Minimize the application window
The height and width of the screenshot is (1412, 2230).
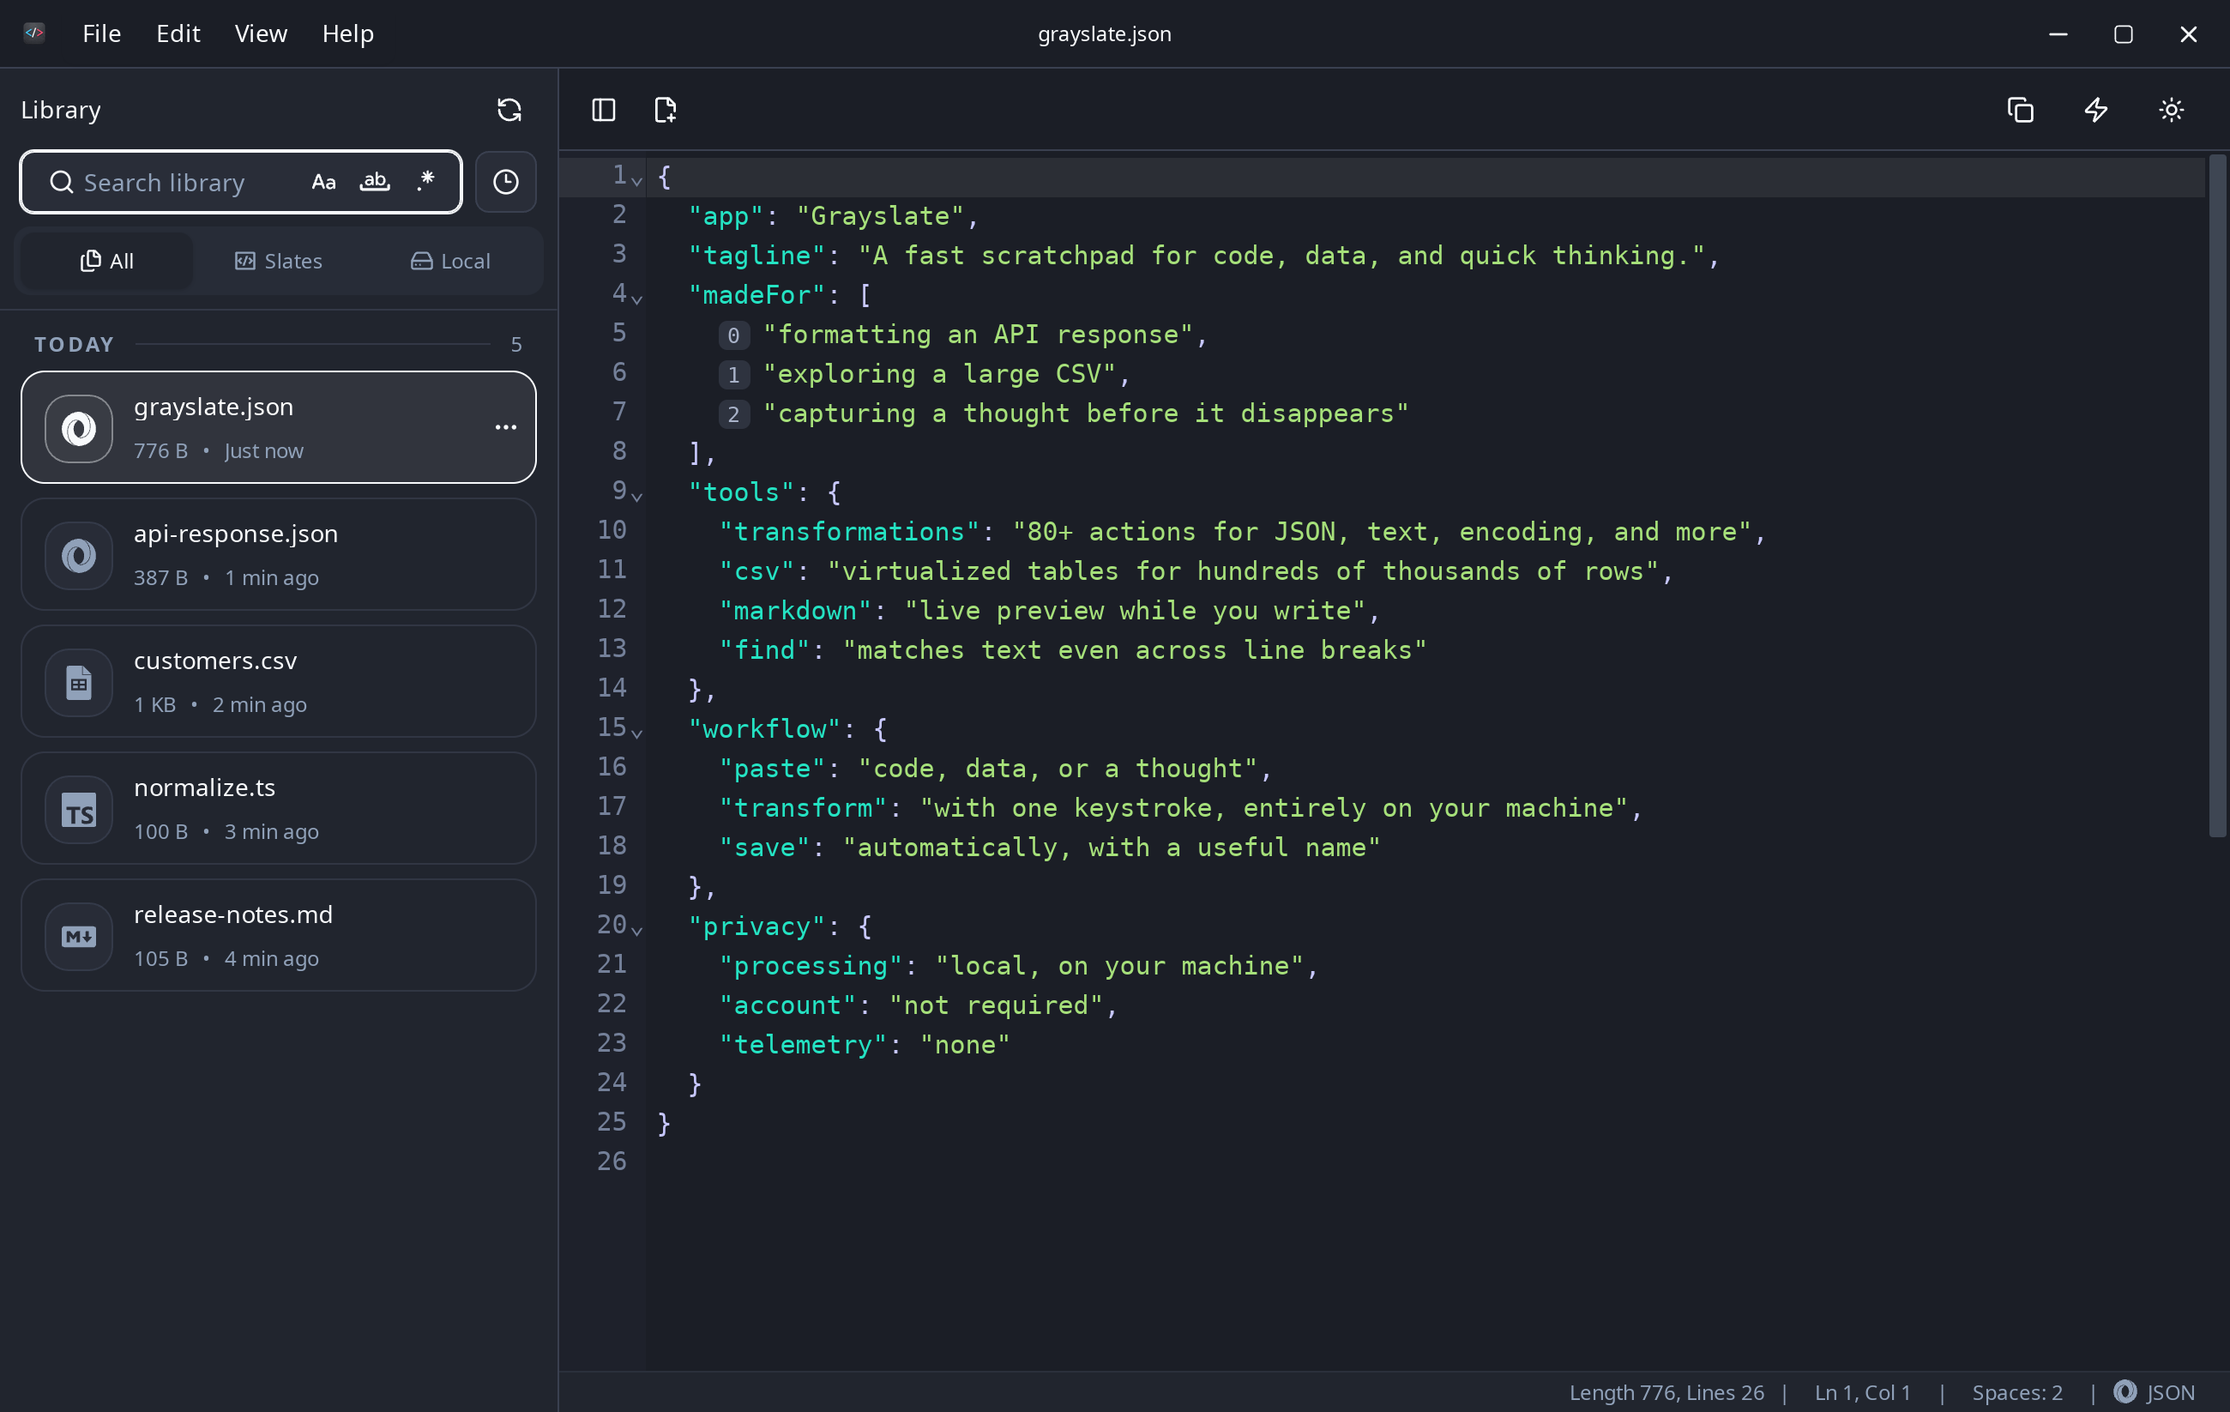pyautogui.click(x=2058, y=33)
